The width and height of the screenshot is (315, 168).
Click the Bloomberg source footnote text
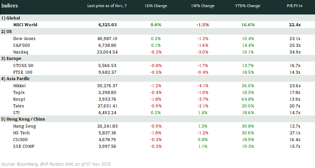tap(56, 164)
